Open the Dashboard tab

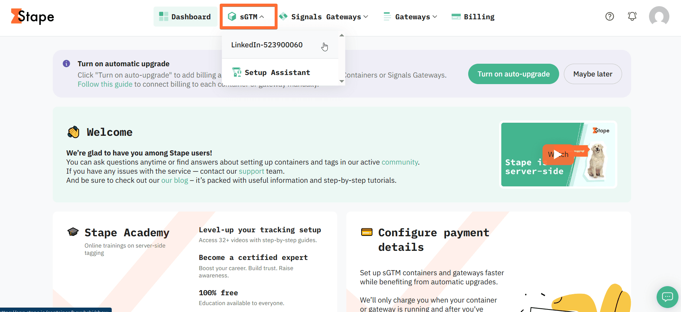[x=185, y=17]
